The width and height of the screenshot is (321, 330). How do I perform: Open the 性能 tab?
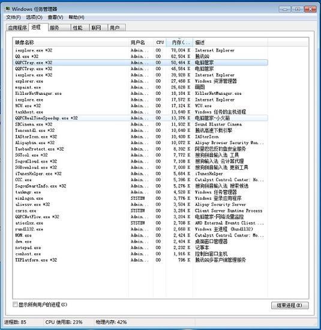pos(80,28)
